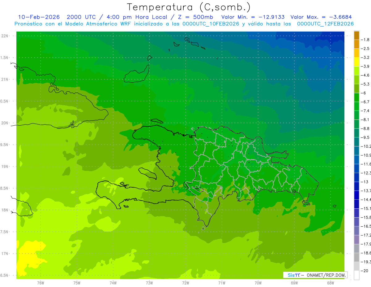Viewport: 371px width, 287px height.
Task: Click the '-13' legend value
Action: 365,182
